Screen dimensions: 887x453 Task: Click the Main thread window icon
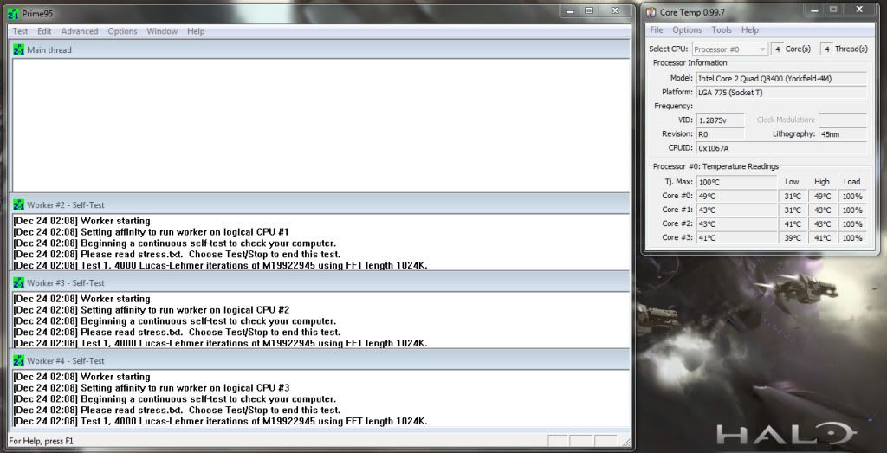pos(19,49)
